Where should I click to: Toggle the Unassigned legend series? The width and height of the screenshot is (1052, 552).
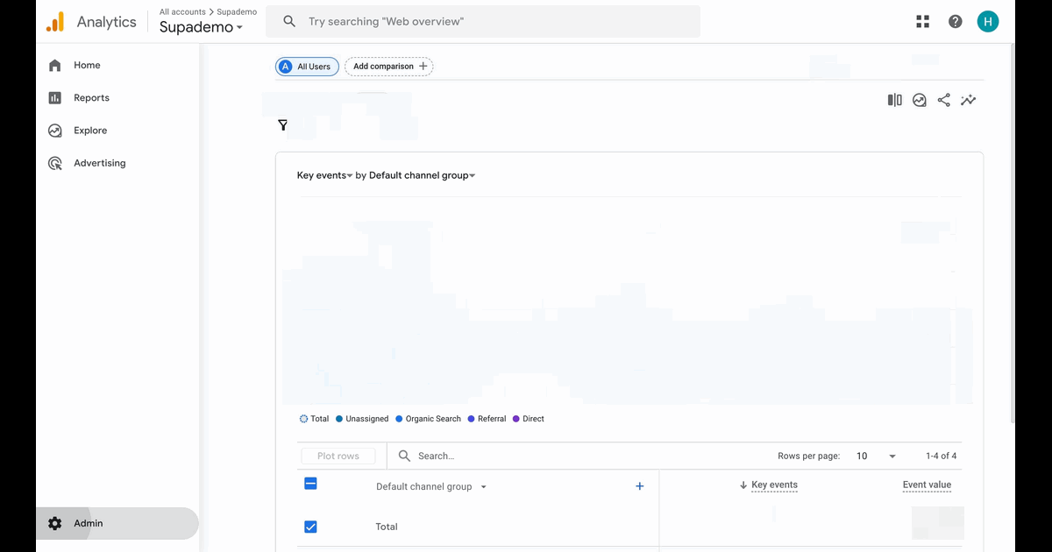[x=362, y=419]
